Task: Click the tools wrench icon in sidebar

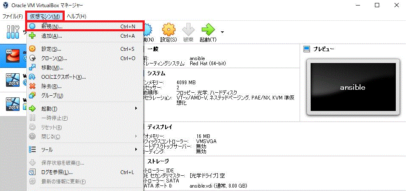Action: pos(13,31)
